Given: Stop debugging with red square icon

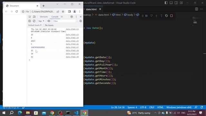Looking at the screenshot, I should pos(172,16).
